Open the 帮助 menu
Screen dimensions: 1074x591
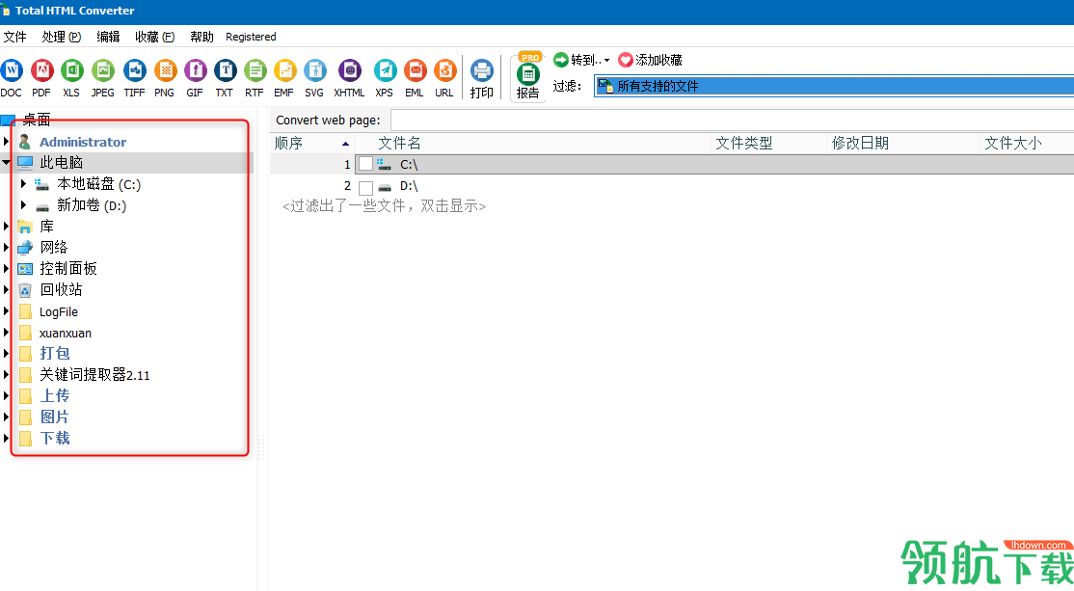202,37
